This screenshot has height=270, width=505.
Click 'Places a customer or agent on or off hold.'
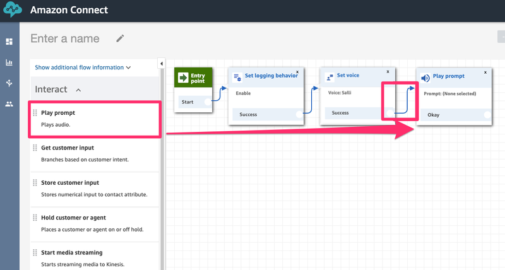[92, 230]
